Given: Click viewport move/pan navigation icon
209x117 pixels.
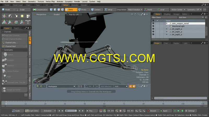Looking at the screenshot, I should (132, 14).
